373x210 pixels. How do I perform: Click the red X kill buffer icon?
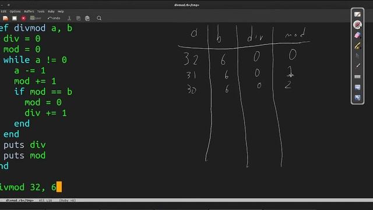pyautogui.click(x=23, y=18)
